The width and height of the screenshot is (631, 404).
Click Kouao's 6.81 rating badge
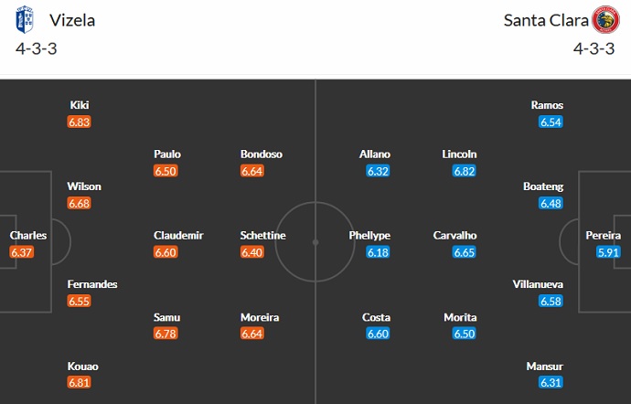pyautogui.click(x=80, y=383)
